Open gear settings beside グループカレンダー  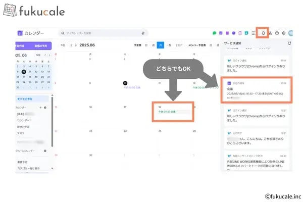(x=45, y=150)
